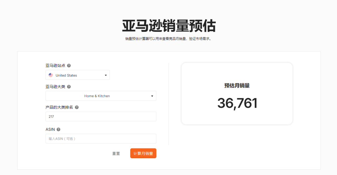The height and width of the screenshot is (175, 337).
Task: Click the 预估月销量 label
Action: pyautogui.click(x=237, y=85)
